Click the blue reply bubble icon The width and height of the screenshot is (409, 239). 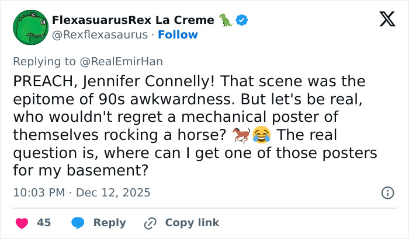[79, 223]
